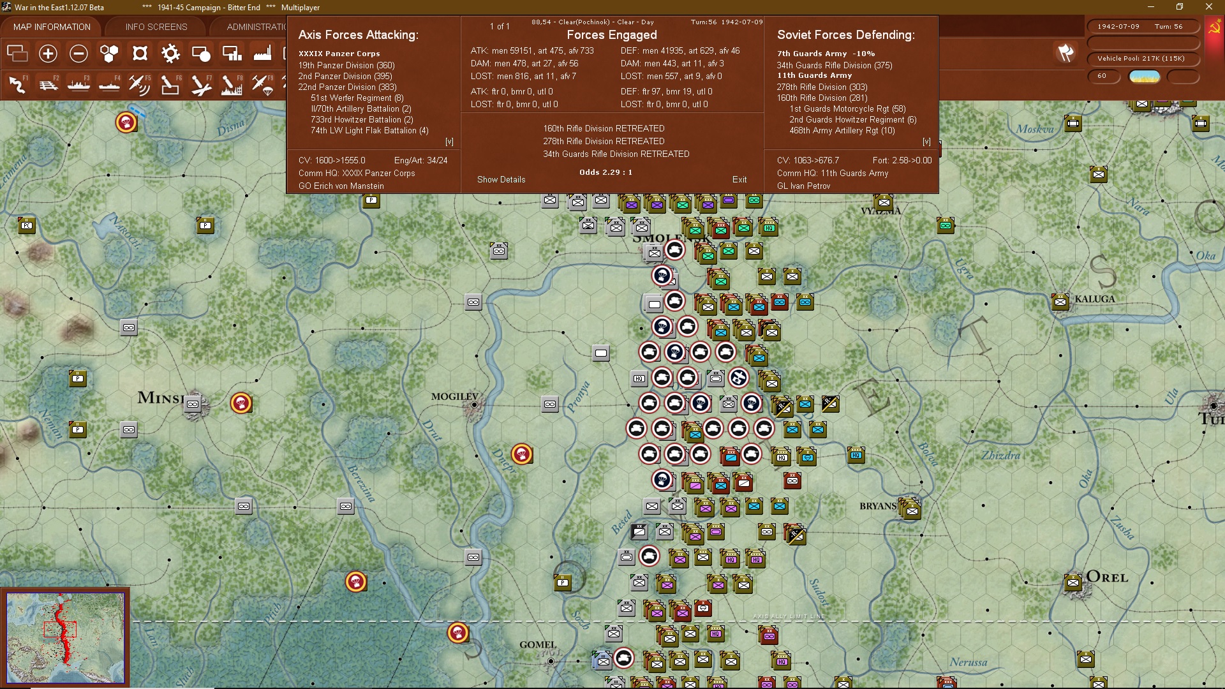Click the minimap thumbnail

[x=65, y=638]
